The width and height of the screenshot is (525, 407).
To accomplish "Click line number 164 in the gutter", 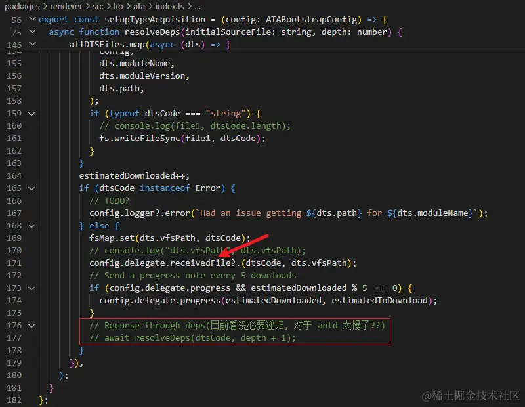I will [x=14, y=176].
